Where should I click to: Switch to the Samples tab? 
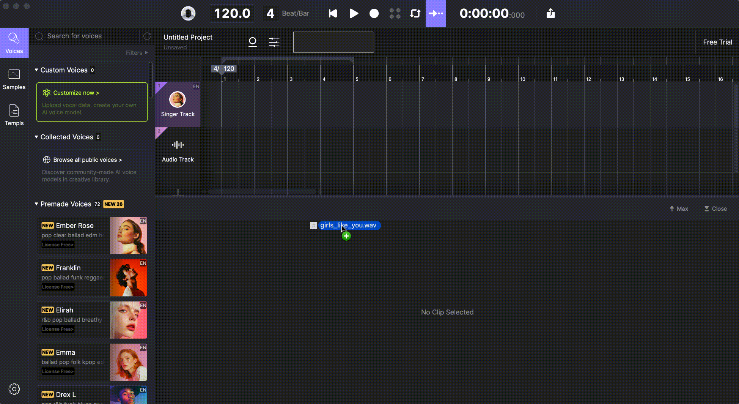14,79
